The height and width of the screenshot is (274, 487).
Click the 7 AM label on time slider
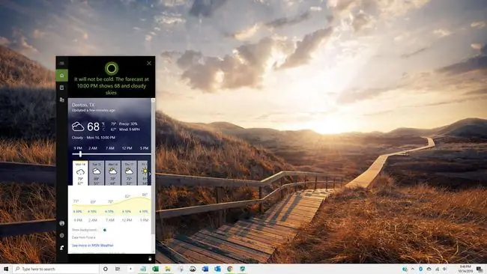[x=110, y=148]
